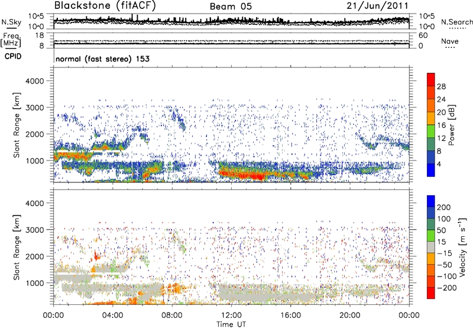Click the 100 label on velocity color bar

[x=444, y=219]
